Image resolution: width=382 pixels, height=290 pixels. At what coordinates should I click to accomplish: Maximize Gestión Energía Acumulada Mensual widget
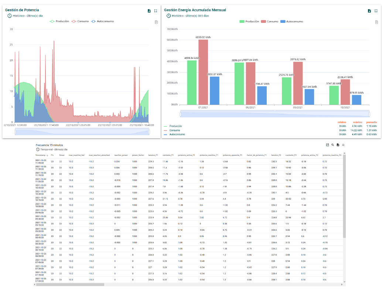click(376, 11)
